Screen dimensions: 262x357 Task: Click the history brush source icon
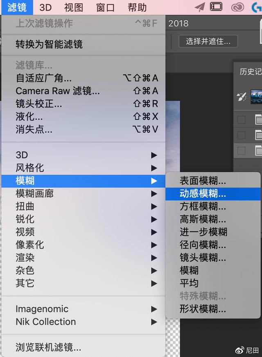[x=242, y=97]
